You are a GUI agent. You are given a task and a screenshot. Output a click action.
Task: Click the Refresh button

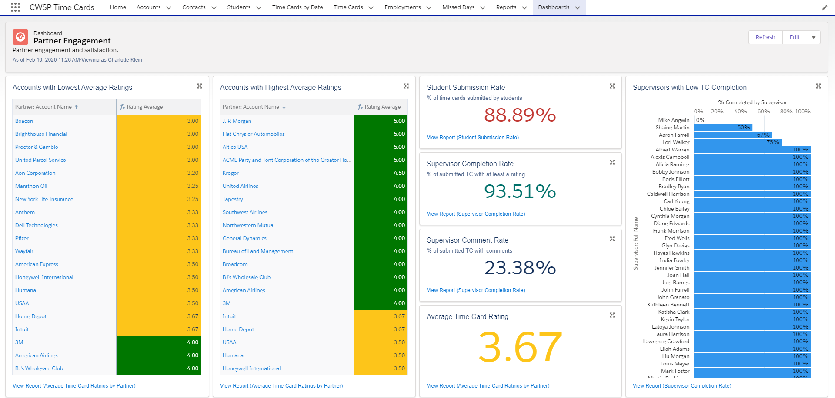(x=765, y=37)
